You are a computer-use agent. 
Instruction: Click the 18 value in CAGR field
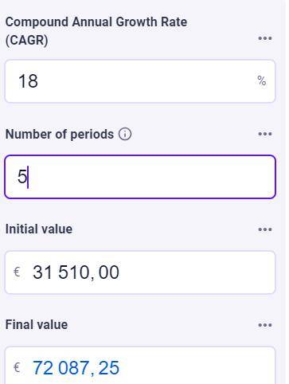tap(28, 81)
